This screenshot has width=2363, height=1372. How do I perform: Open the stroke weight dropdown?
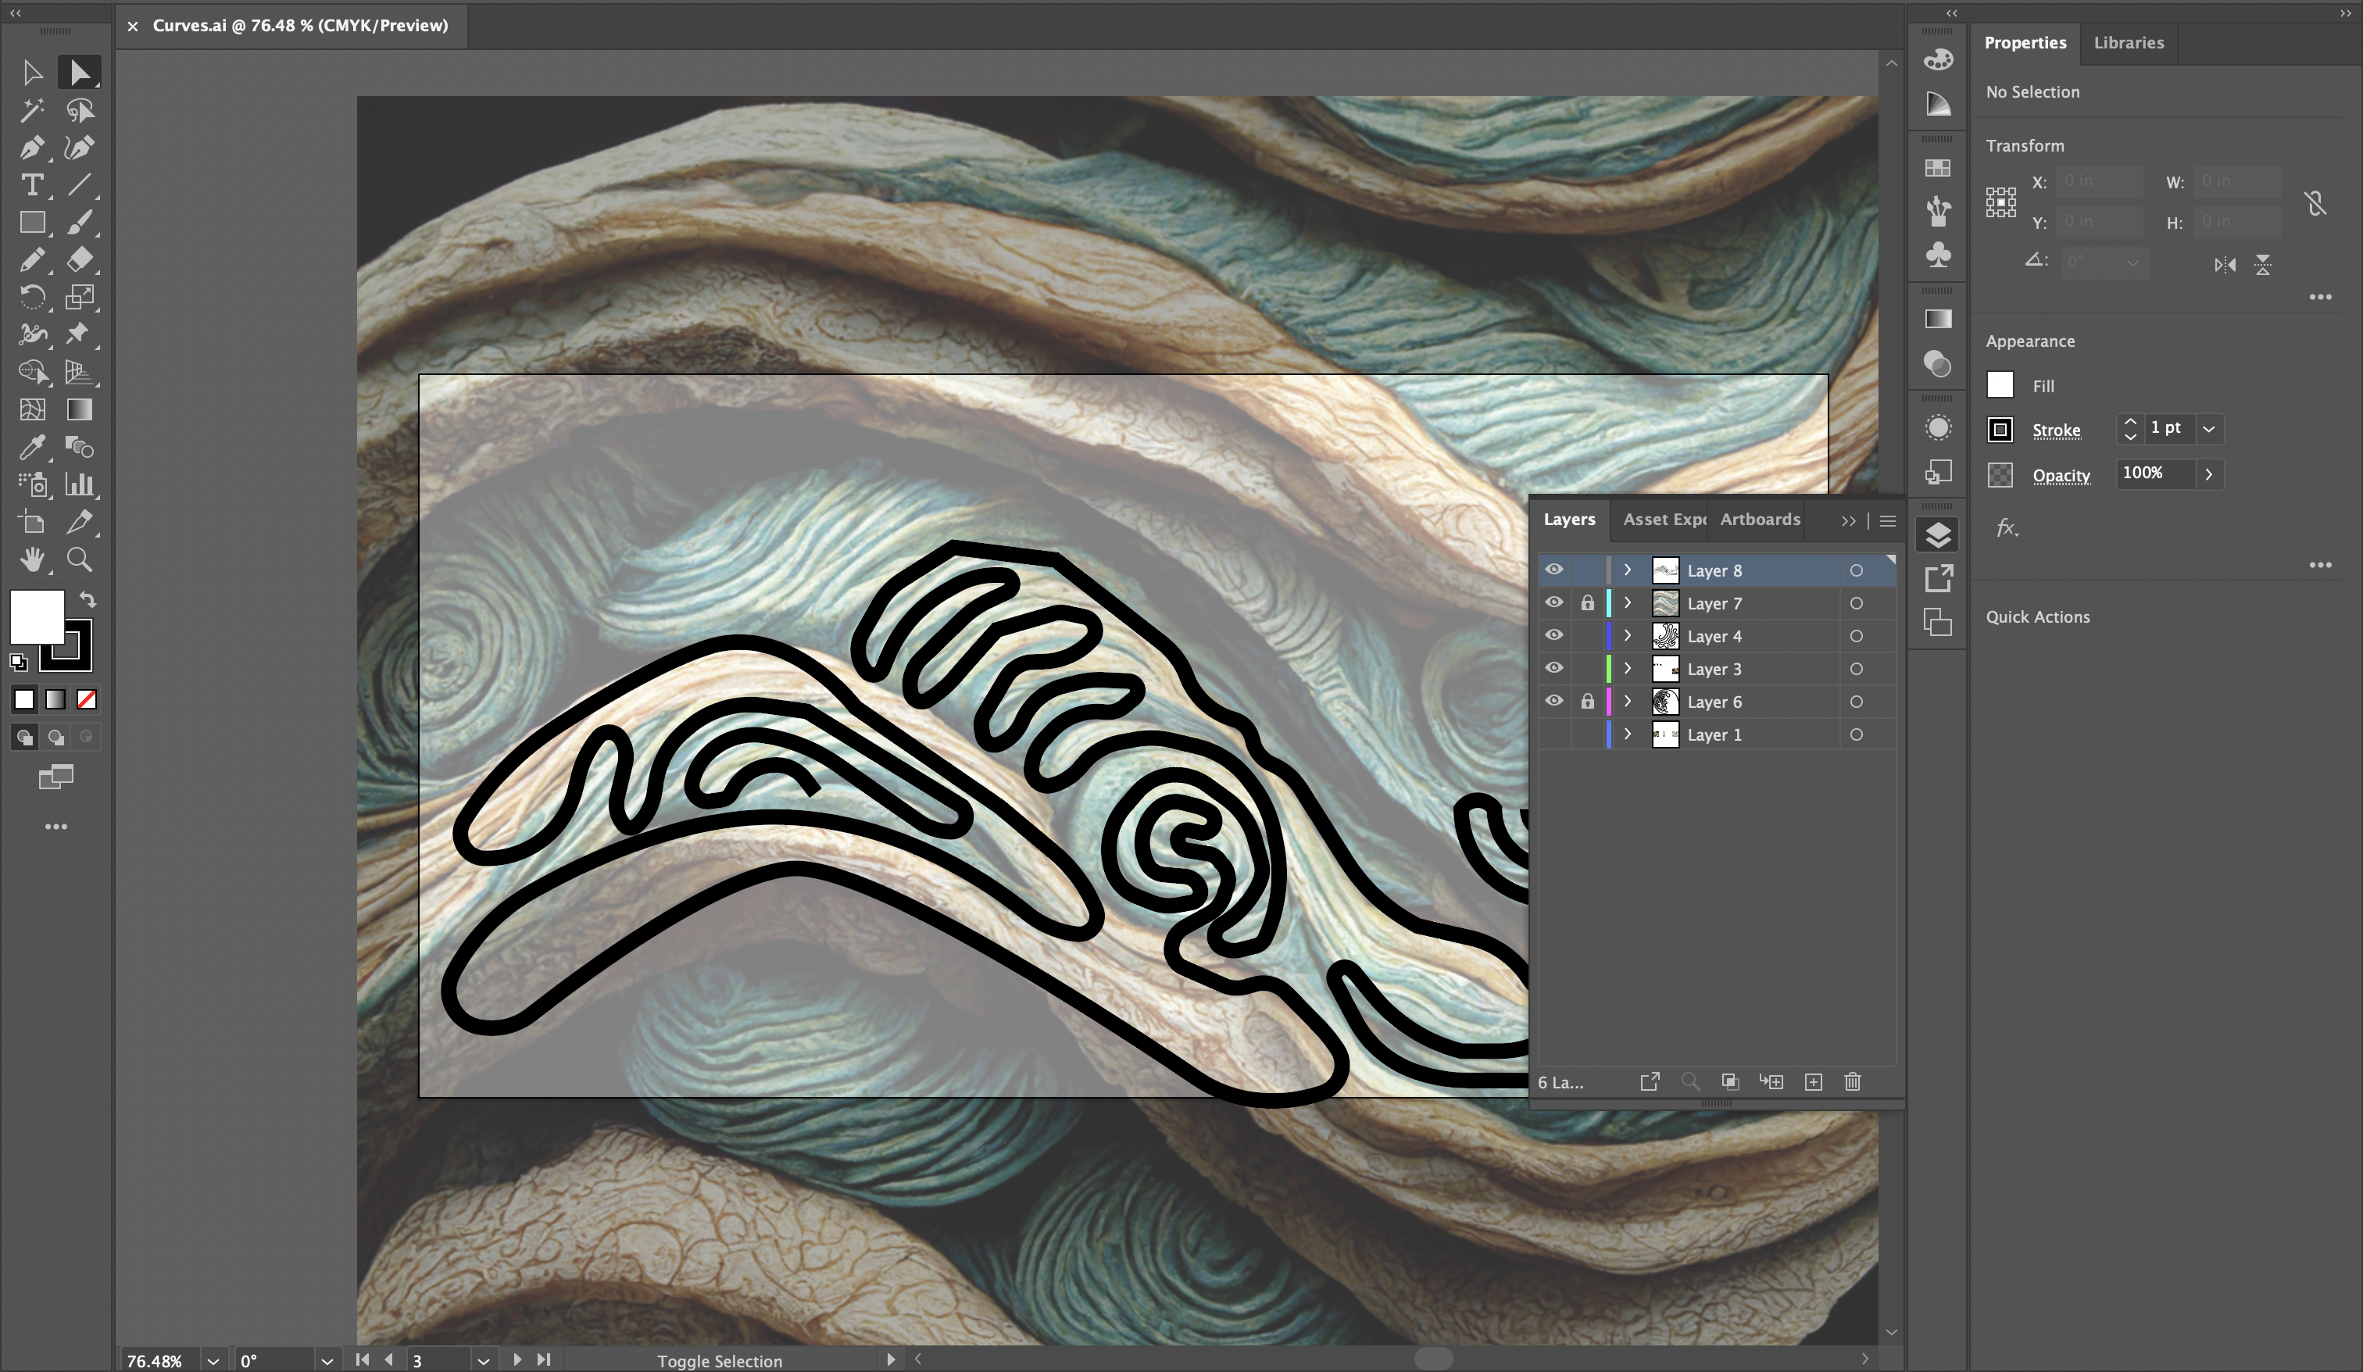tap(2210, 429)
